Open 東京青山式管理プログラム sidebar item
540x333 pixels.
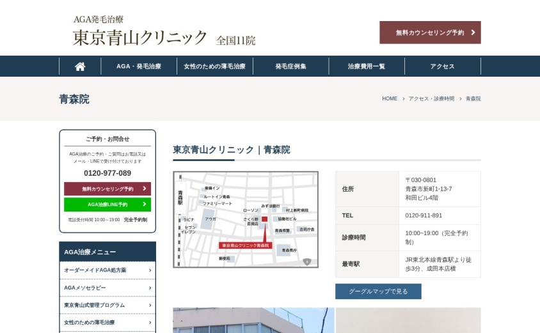point(107,305)
